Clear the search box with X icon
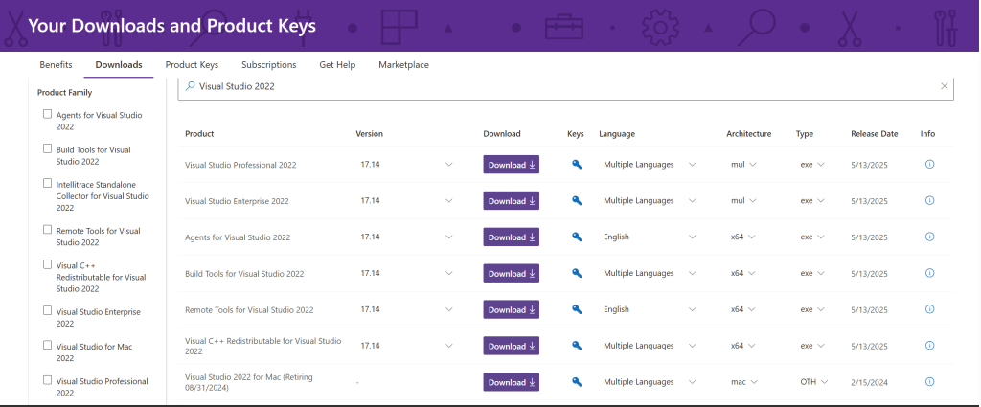 coord(944,86)
